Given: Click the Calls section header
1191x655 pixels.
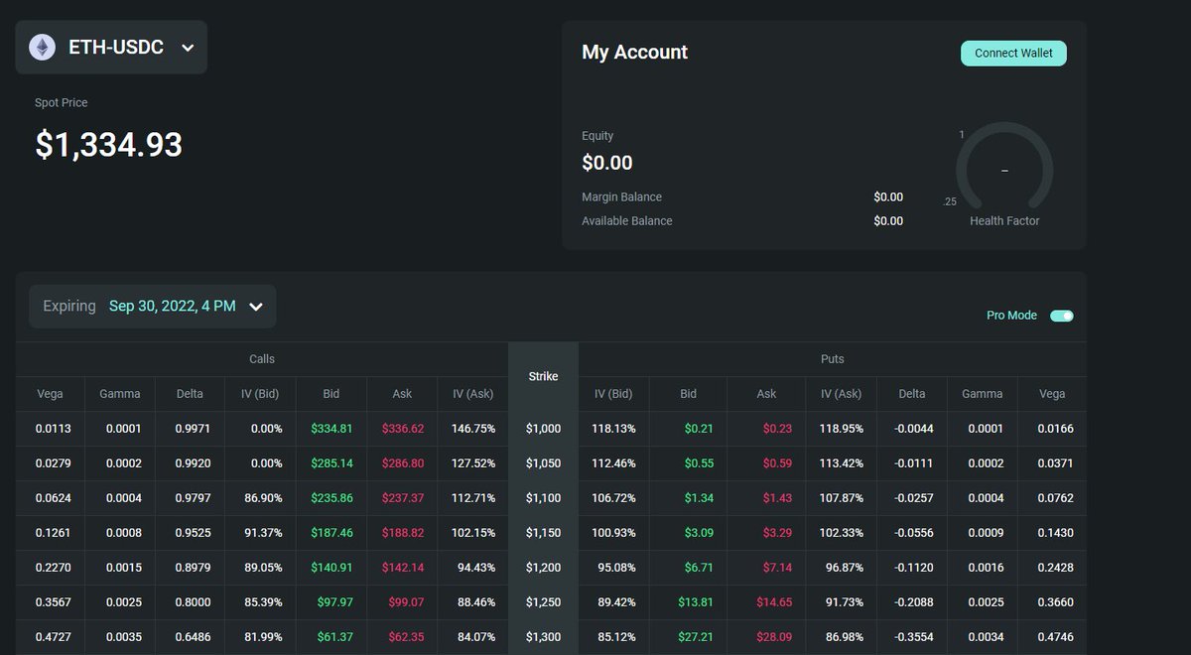Looking at the screenshot, I should pyautogui.click(x=262, y=358).
